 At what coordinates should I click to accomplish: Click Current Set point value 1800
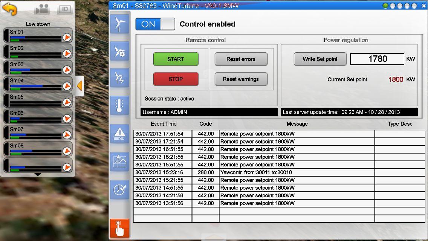(x=396, y=79)
